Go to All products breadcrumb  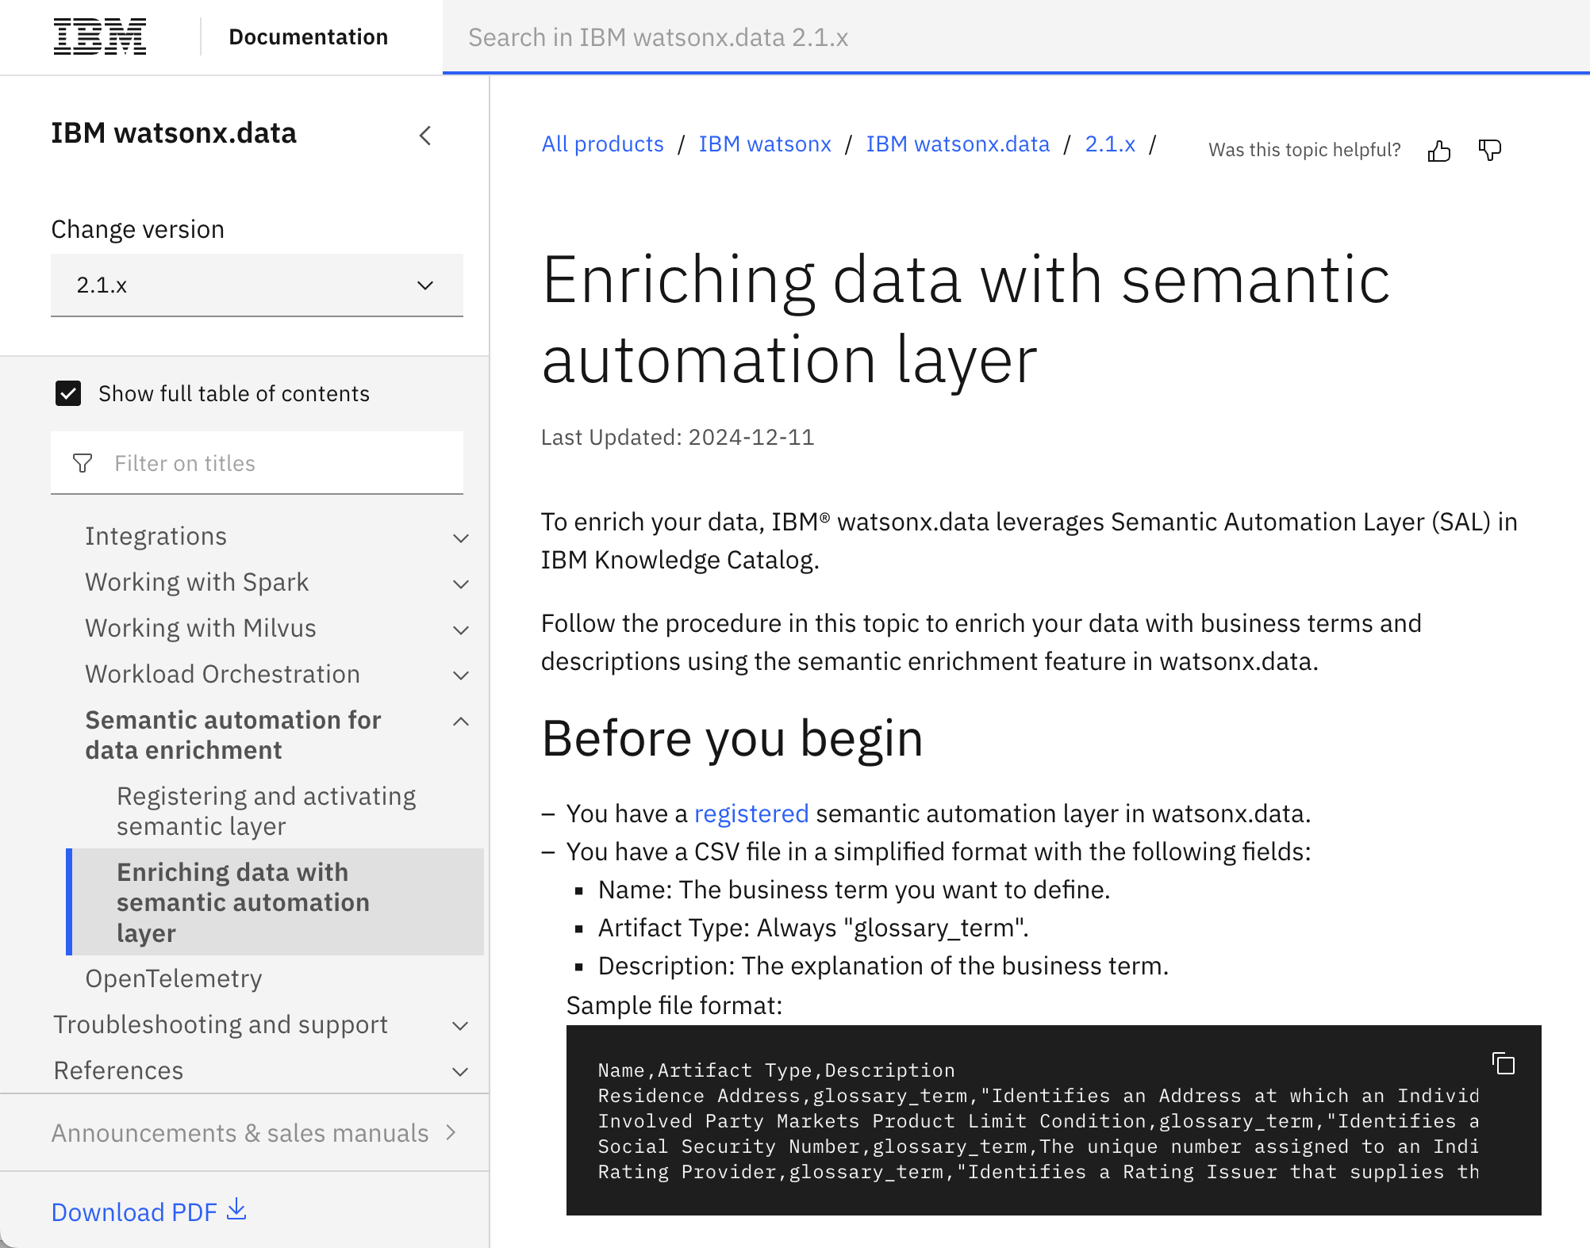pyautogui.click(x=602, y=144)
